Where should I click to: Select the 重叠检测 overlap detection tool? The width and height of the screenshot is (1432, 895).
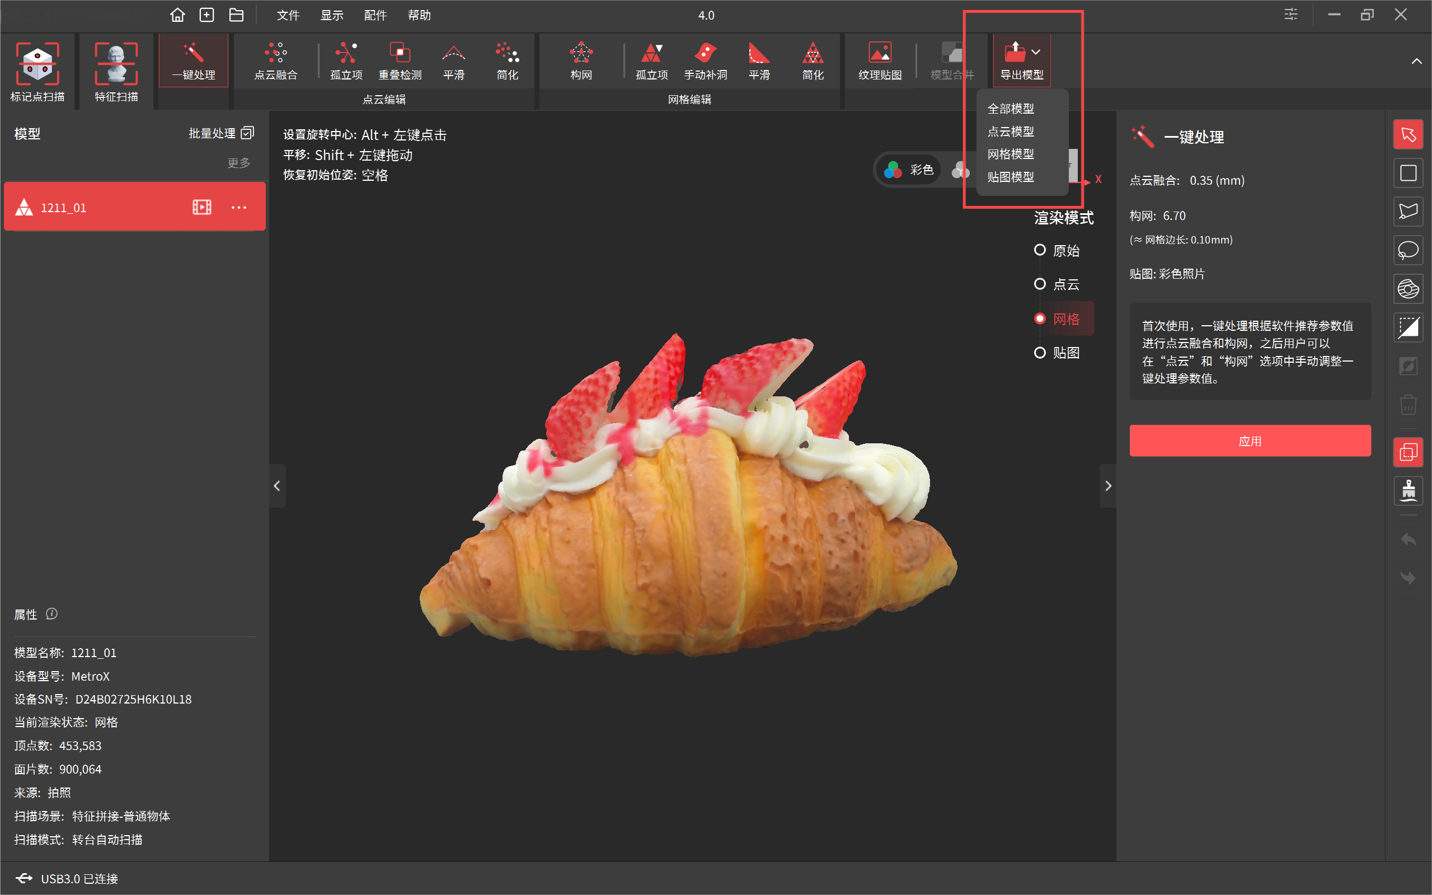coord(400,53)
